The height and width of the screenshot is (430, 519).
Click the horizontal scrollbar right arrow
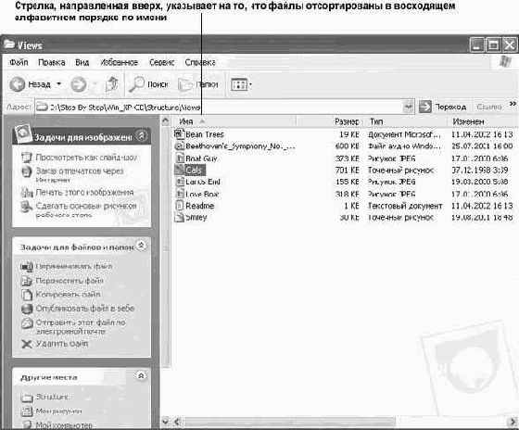coord(513,422)
